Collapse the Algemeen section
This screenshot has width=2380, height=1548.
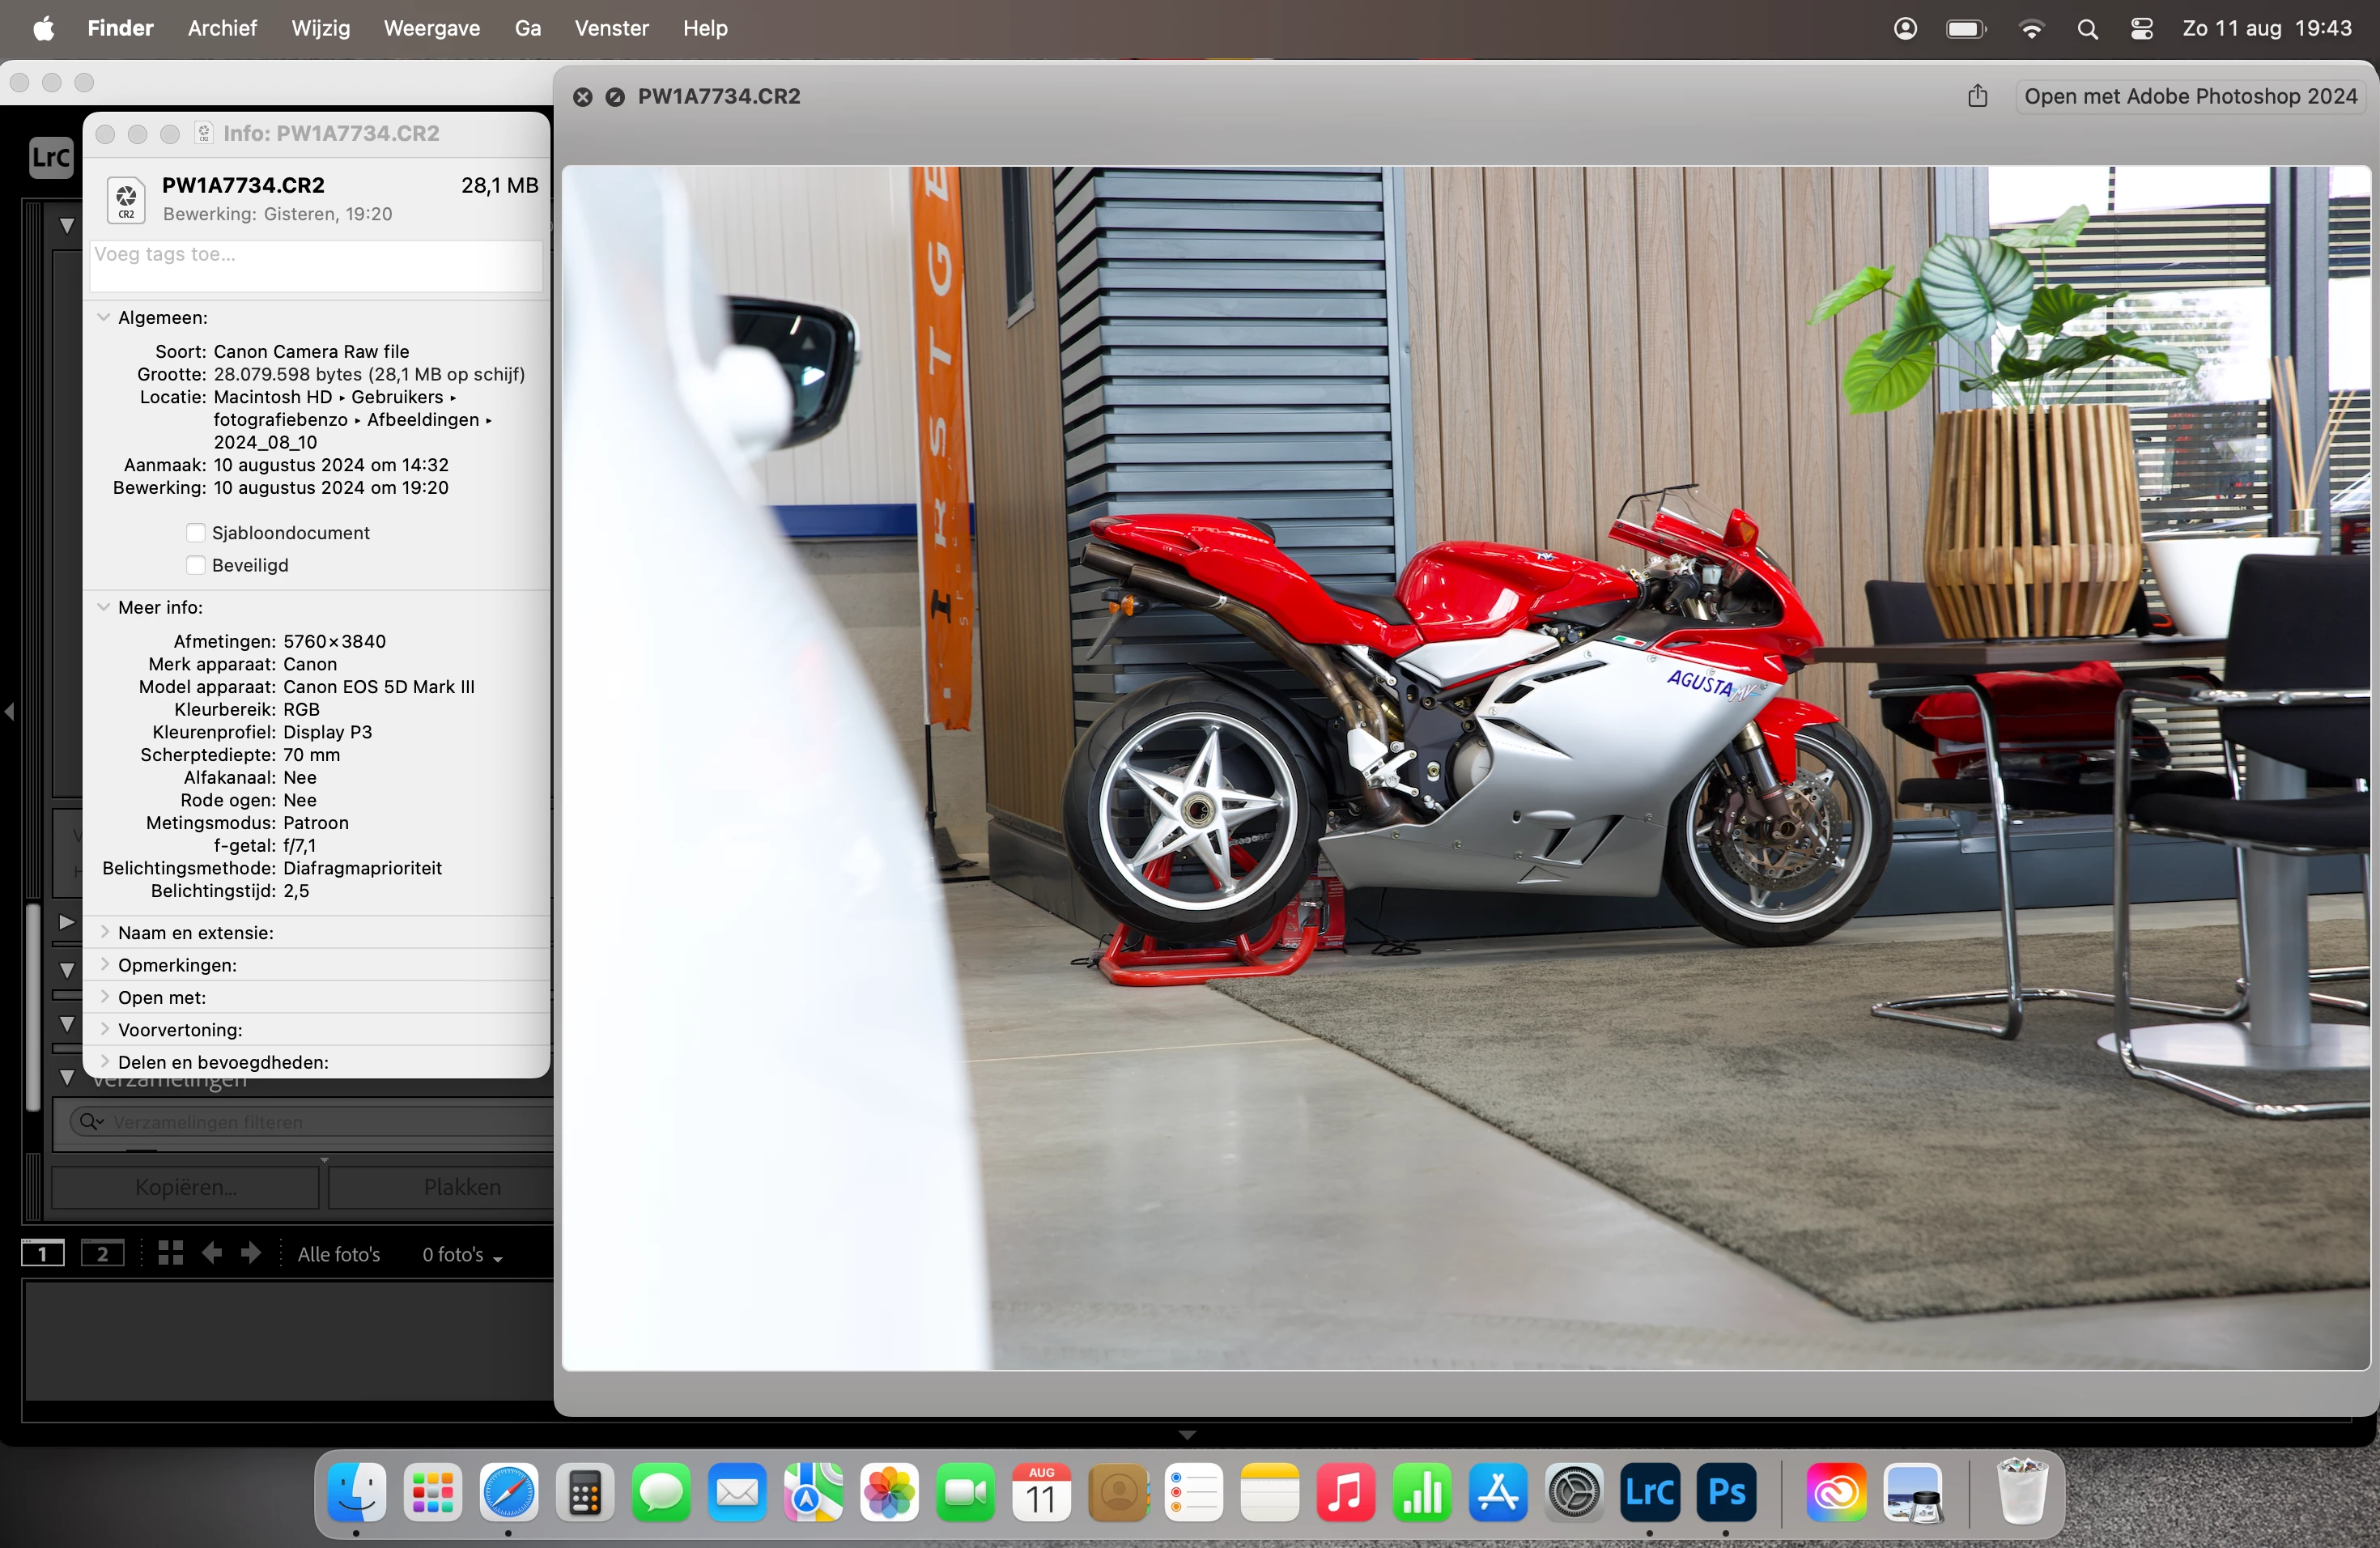tap(104, 317)
